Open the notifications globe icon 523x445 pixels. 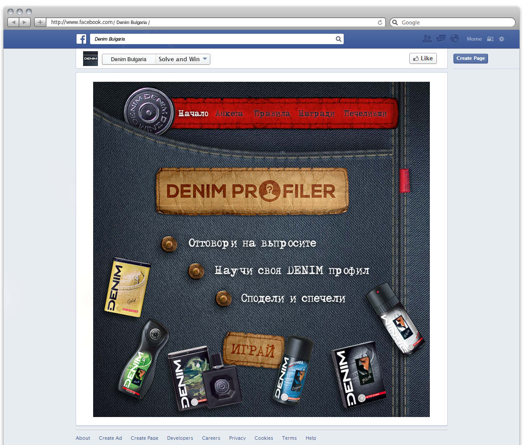[x=454, y=39]
